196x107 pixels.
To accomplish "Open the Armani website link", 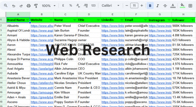I will coord(42,35).
